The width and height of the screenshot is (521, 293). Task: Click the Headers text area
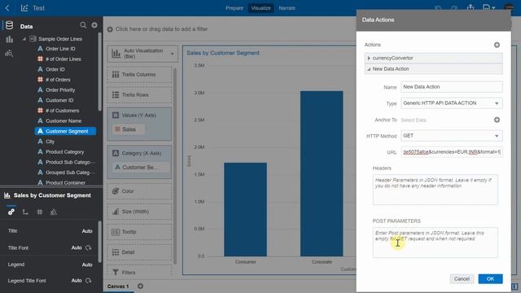436,190
